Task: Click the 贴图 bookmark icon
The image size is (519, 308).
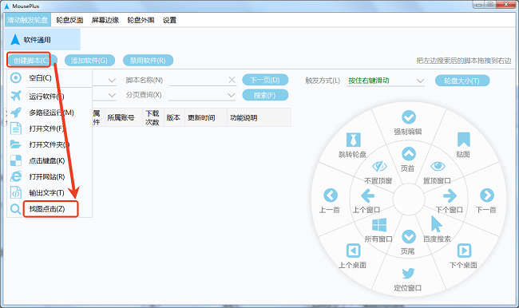Action: [463, 140]
